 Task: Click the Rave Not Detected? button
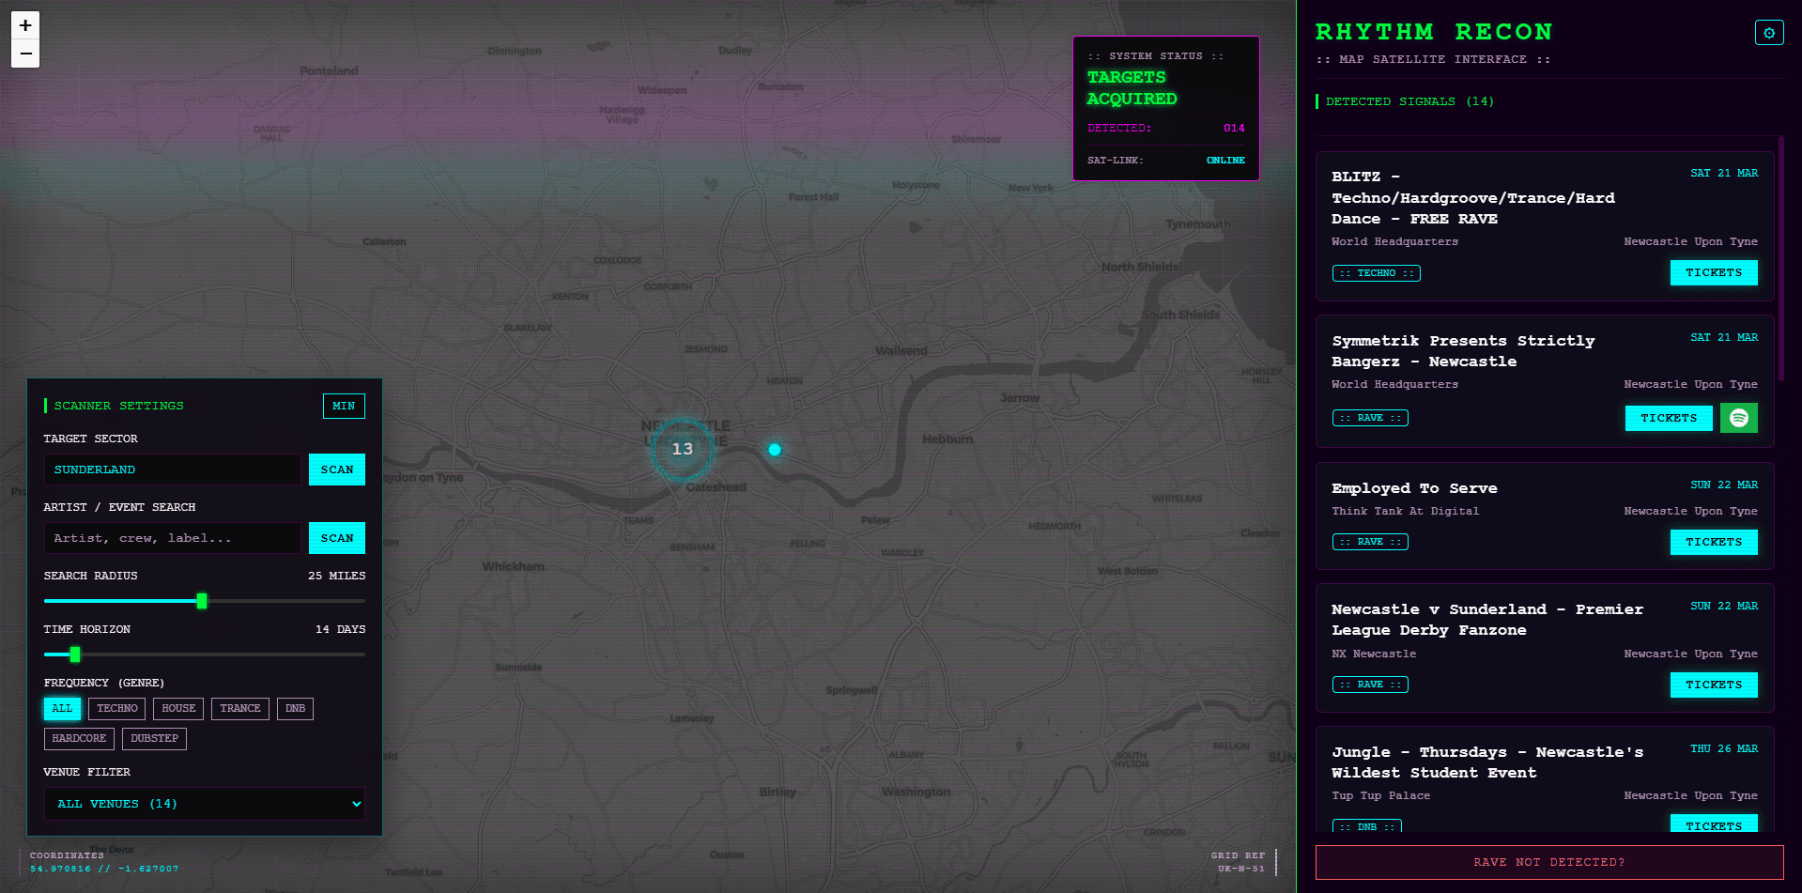click(1549, 862)
